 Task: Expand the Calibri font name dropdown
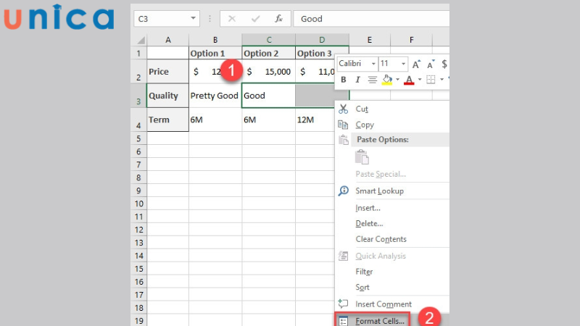tap(373, 64)
